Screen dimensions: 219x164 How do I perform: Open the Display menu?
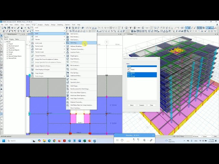coord(47,25)
